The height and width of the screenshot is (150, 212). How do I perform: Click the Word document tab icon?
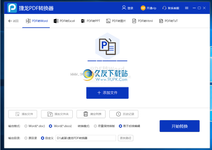(x=28, y=21)
